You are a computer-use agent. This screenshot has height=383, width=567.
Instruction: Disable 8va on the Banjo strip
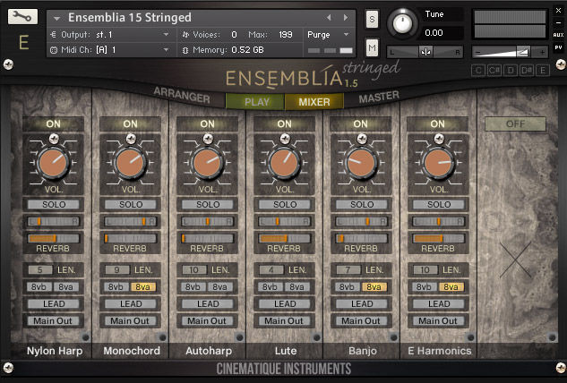point(374,287)
